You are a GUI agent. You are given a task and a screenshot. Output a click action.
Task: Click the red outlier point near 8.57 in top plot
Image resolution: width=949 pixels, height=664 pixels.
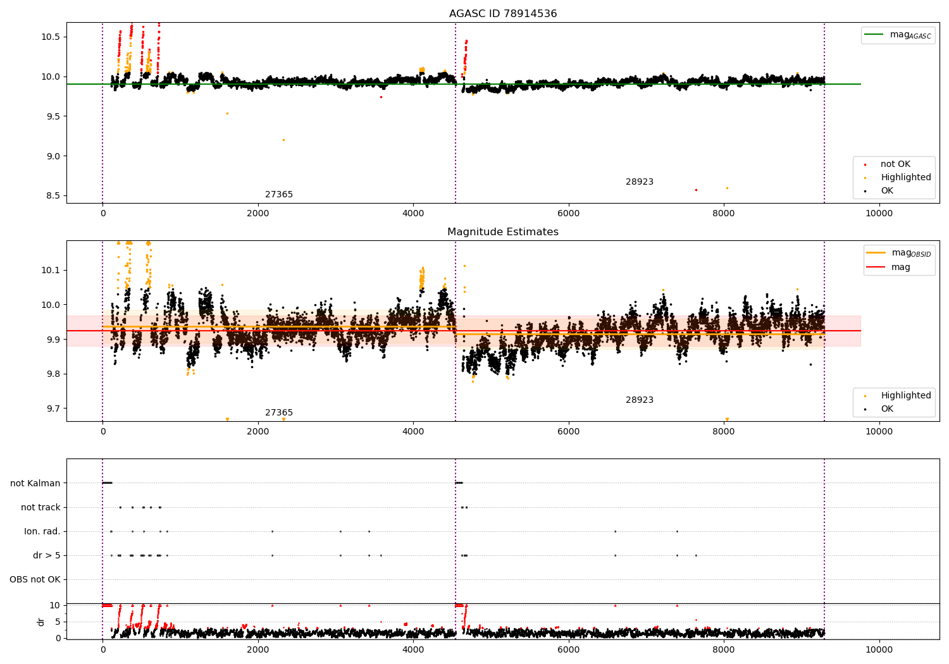point(696,190)
